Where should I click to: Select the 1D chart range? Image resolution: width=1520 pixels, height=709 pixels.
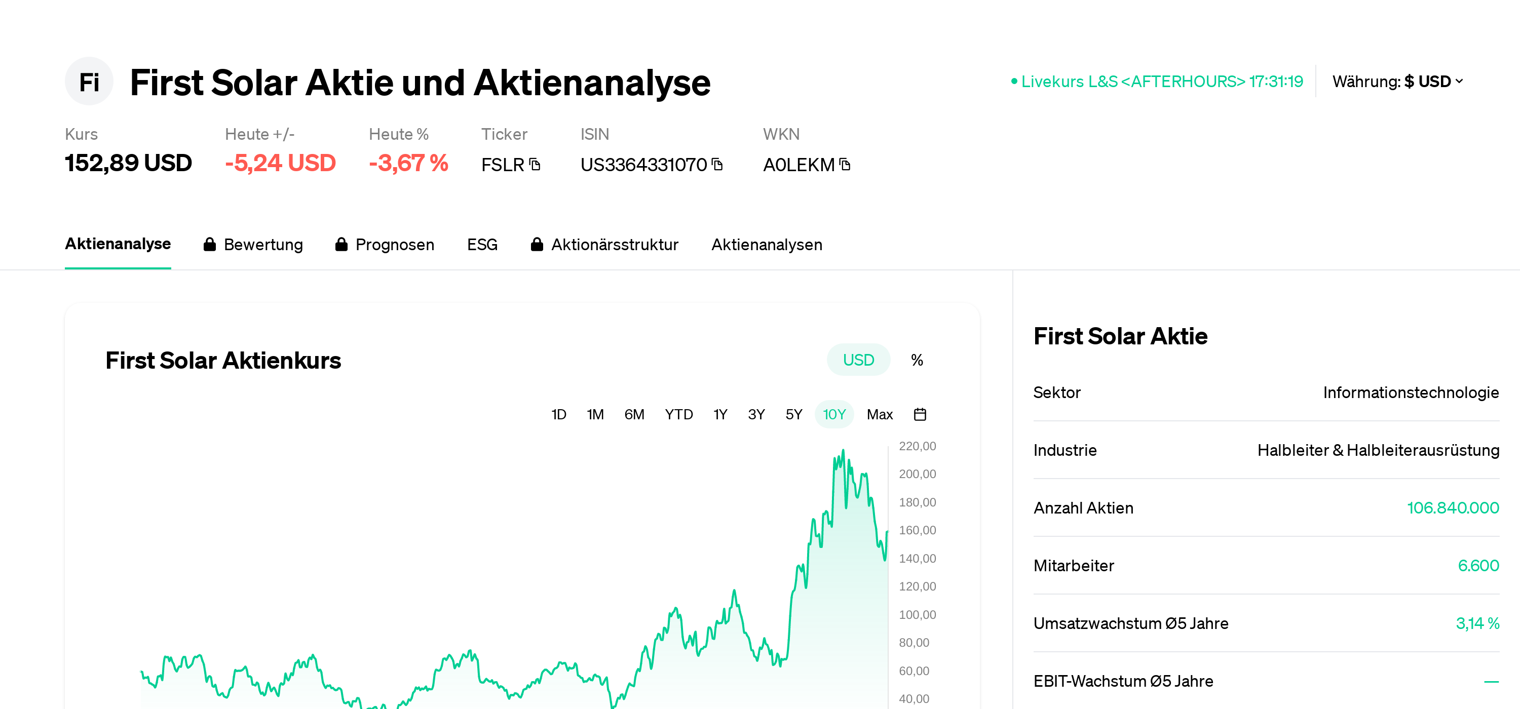558,414
